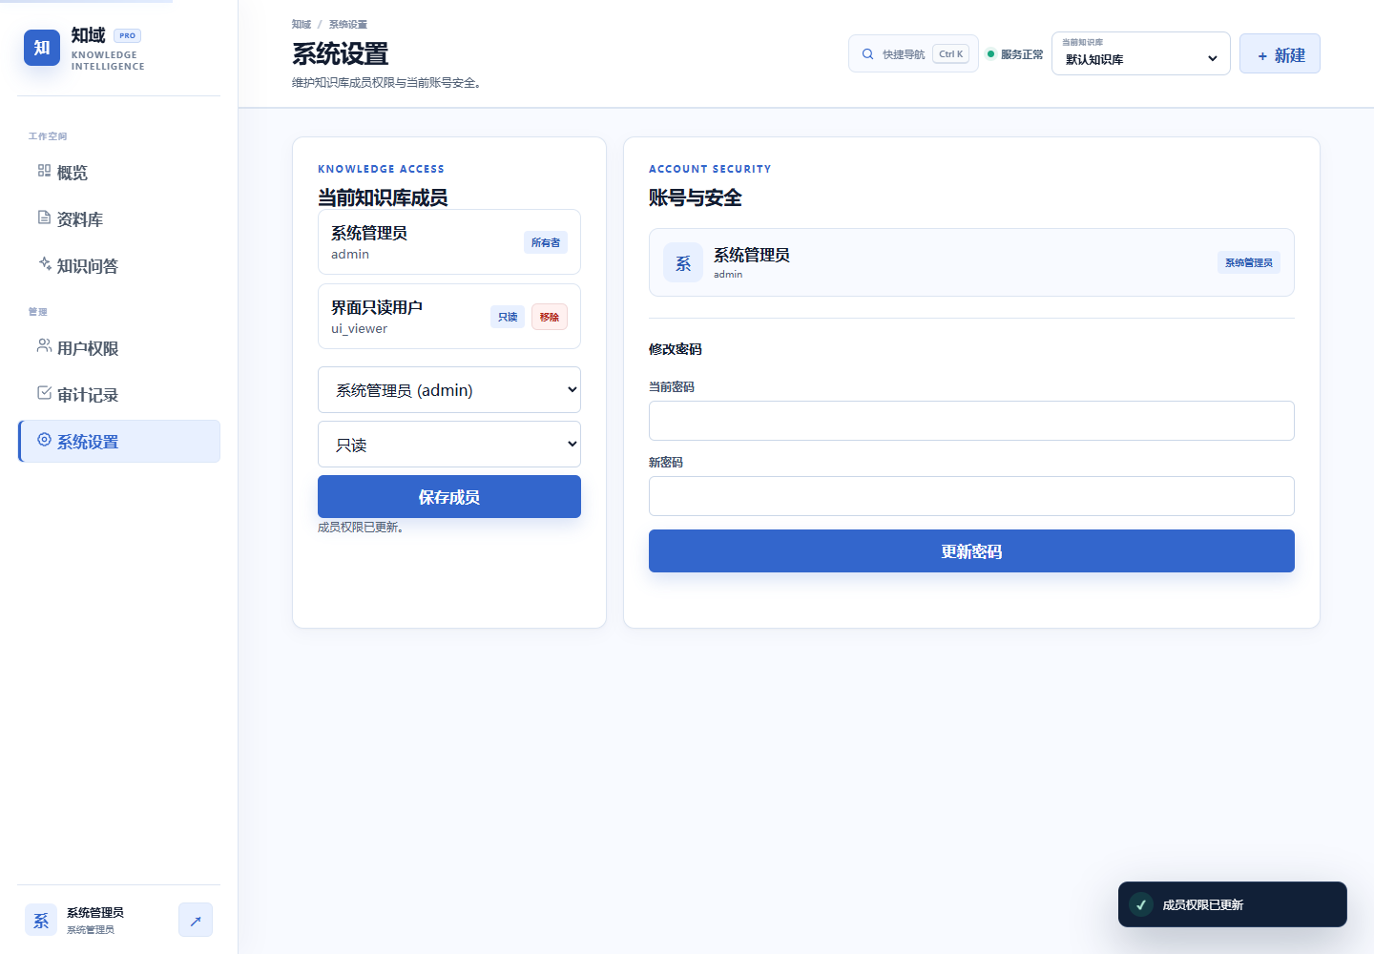The image size is (1374, 954).
Task: Go to 概览 in the sidebar
Action: 119,172
